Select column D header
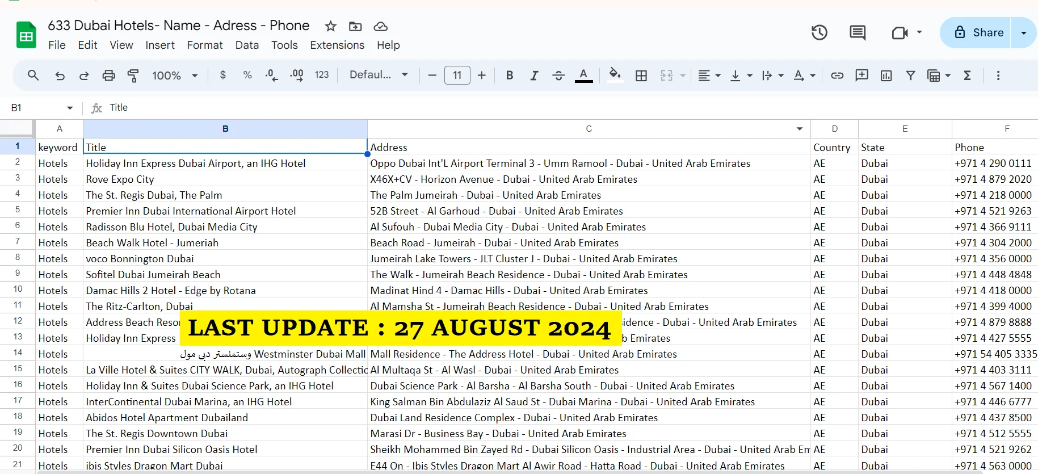 pyautogui.click(x=834, y=129)
